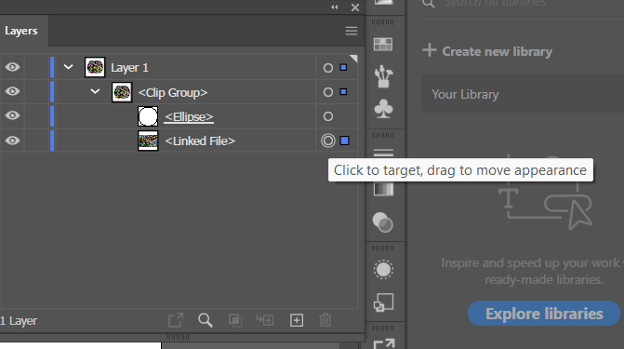This screenshot has width=624, height=349.
Task: Open the Brushes panel icon
Action: (383, 75)
